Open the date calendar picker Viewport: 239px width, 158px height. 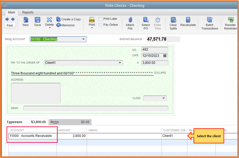165,55
